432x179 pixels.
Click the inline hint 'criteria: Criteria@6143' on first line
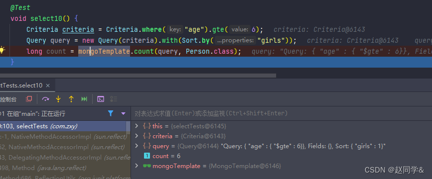[319, 29]
